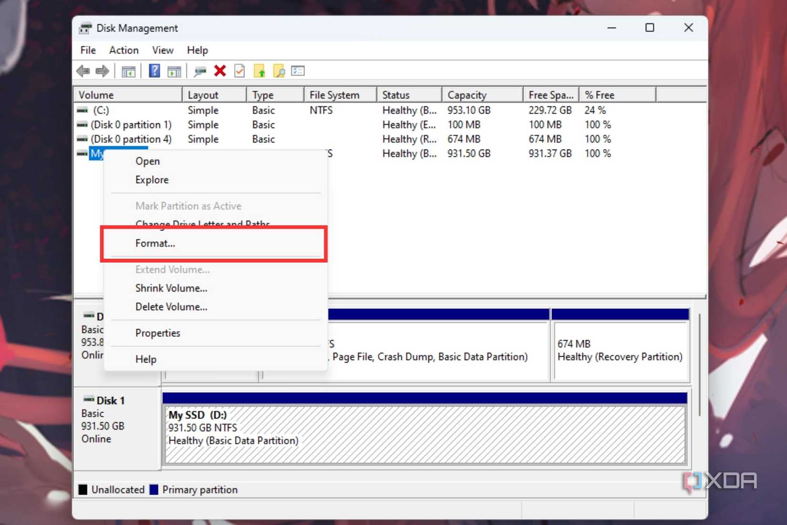
Task: Click the 953.10 GB capacity cell
Action: tap(469, 110)
